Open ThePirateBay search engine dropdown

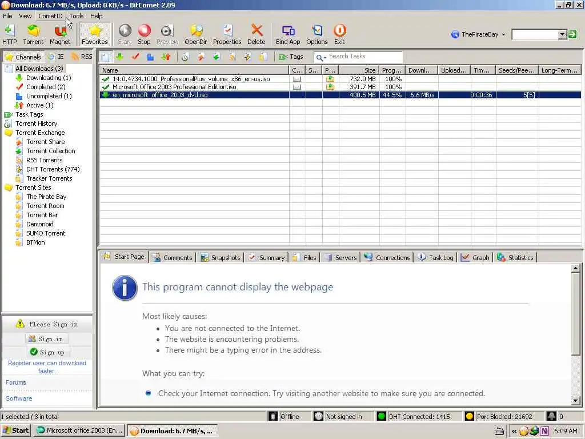[478, 34]
